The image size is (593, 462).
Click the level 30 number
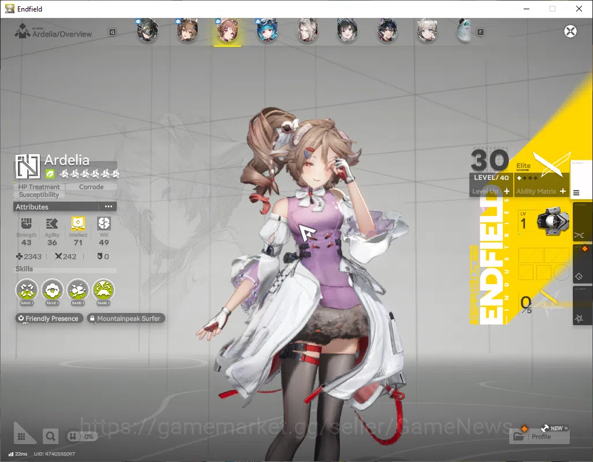[490, 160]
